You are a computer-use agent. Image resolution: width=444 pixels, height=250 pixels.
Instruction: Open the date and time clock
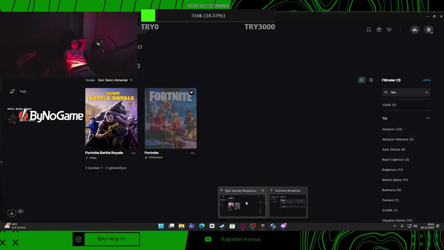click(427, 226)
